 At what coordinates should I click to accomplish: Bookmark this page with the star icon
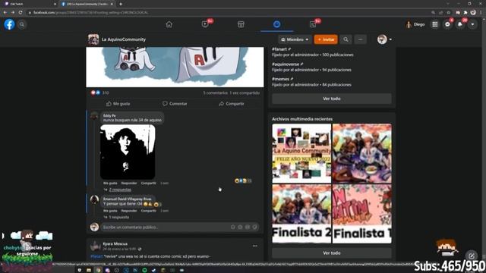[449, 13]
